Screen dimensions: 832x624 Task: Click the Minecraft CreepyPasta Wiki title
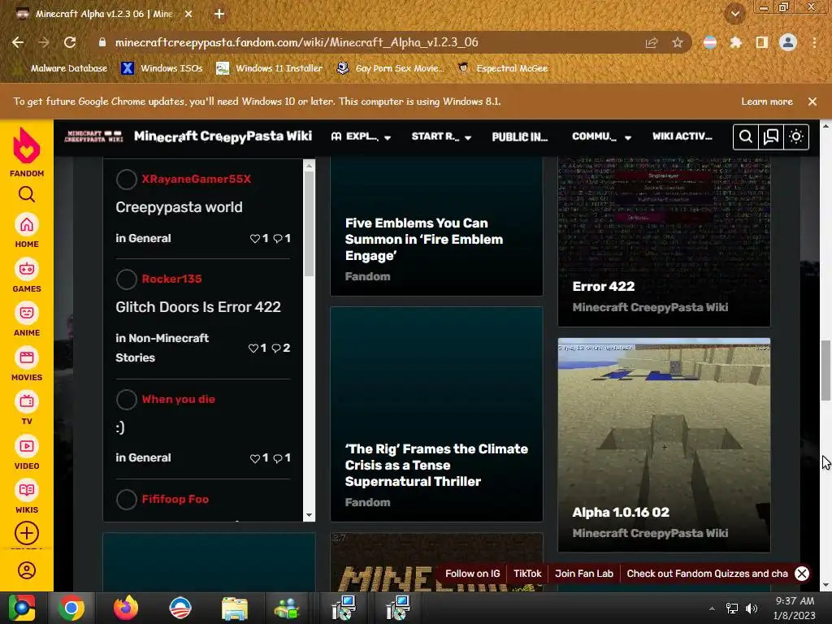tap(223, 136)
